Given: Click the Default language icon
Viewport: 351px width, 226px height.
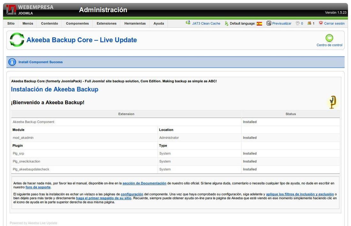Looking at the screenshot, I should 227,23.
